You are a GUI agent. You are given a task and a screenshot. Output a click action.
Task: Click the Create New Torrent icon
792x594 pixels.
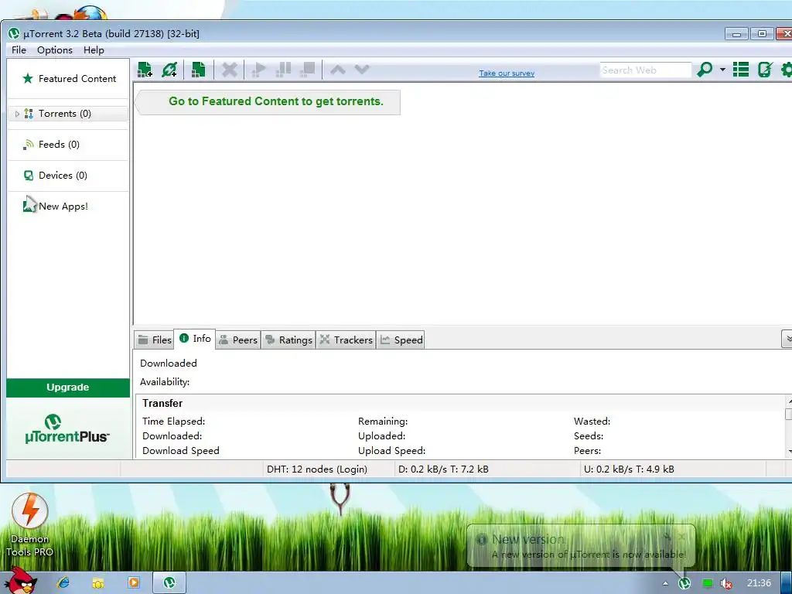coord(199,70)
